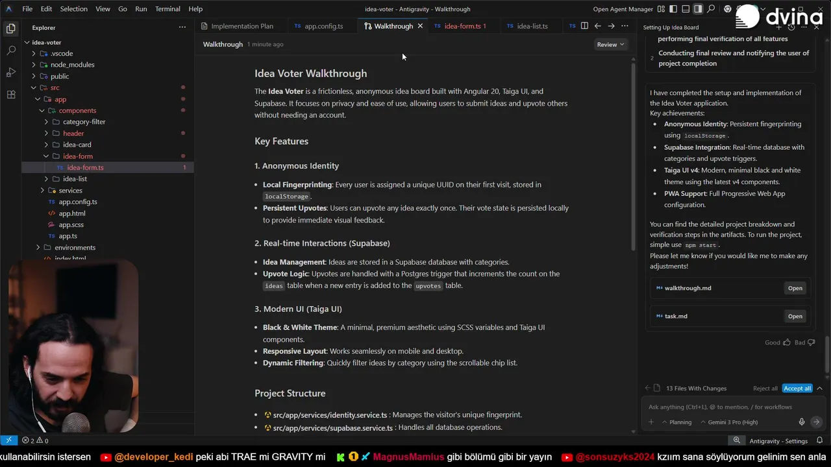Image resolution: width=831 pixels, height=467 pixels.
Task: Click the title bar search magnifier icon
Action: tap(711, 9)
